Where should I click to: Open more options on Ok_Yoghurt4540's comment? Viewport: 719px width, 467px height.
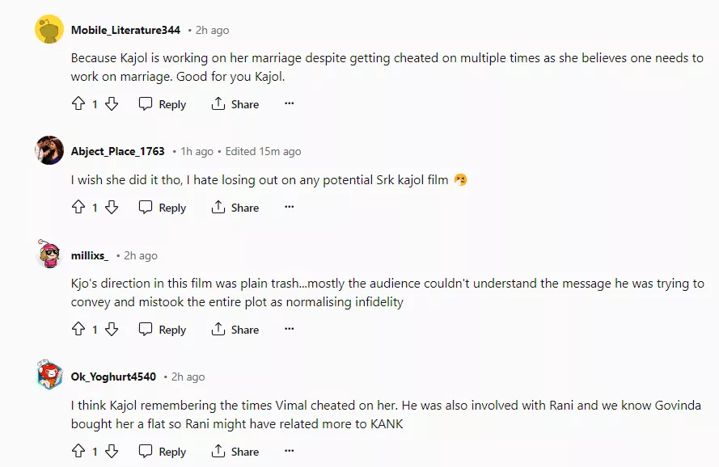pos(289,452)
